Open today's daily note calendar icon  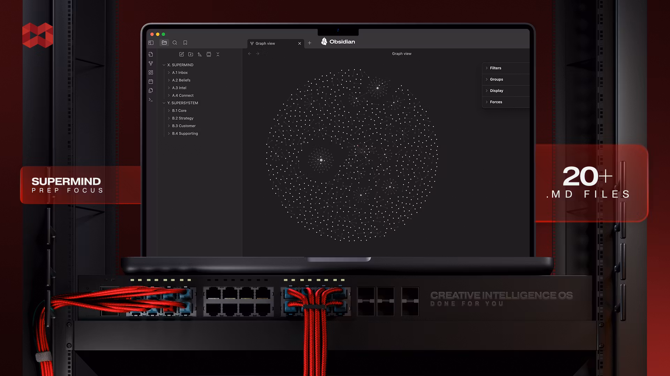pyautogui.click(x=151, y=81)
